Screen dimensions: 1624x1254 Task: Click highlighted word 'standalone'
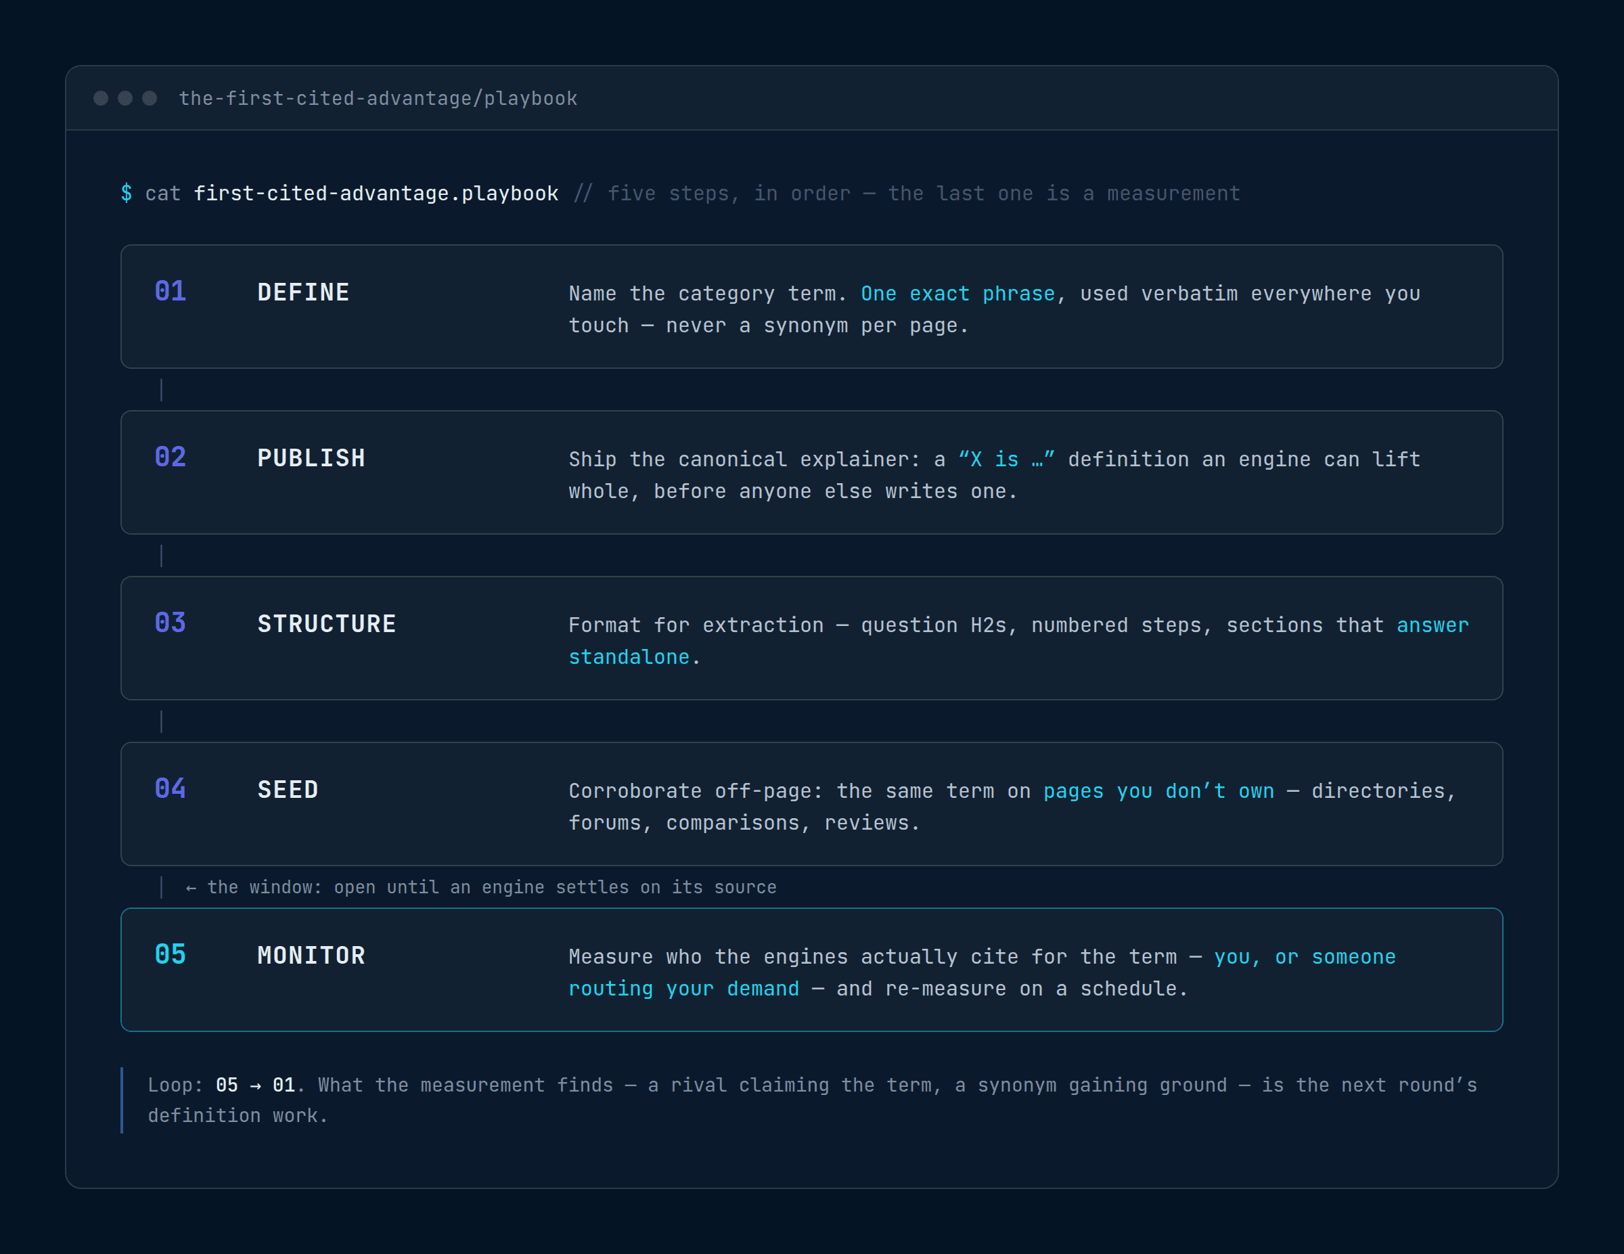click(629, 658)
